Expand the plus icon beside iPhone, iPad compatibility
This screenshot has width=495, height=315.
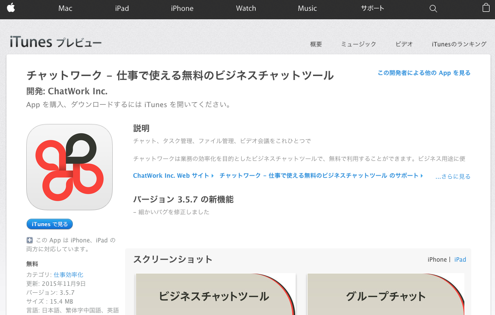coord(29,240)
